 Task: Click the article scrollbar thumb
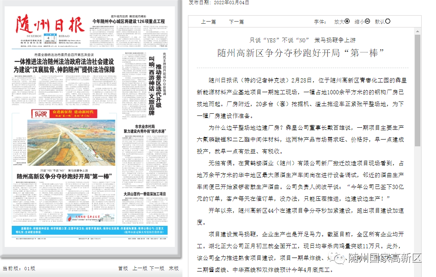[x=417, y=91]
